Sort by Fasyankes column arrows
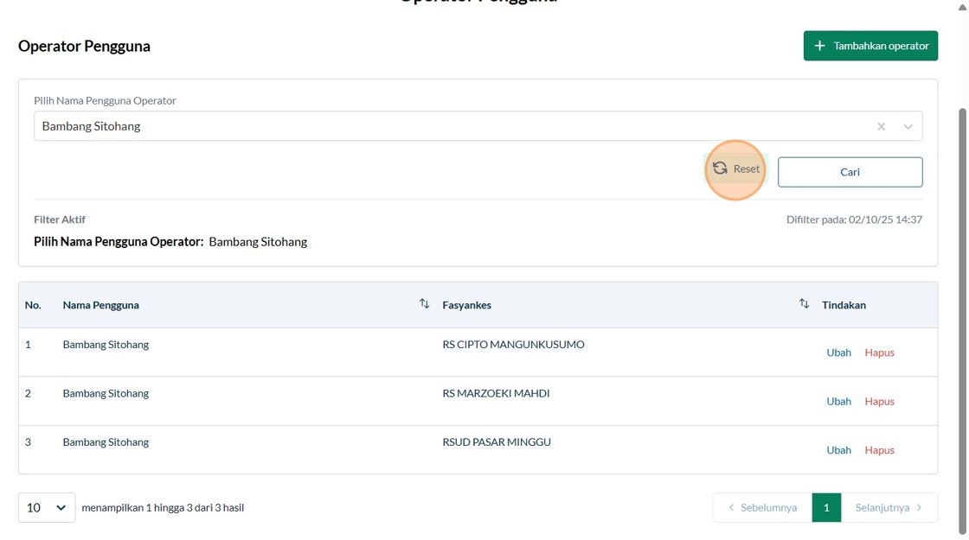The height and width of the screenshot is (540, 969). pyautogui.click(x=804, y=304)
